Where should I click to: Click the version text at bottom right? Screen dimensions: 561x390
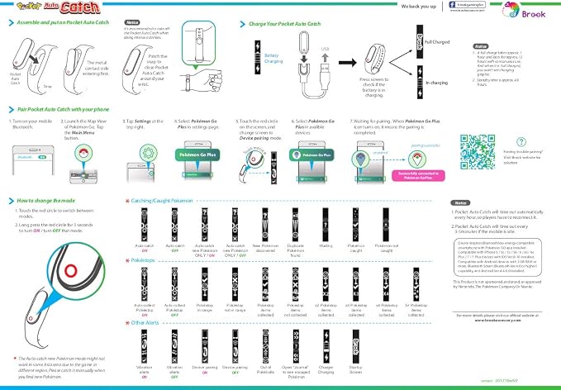(x=499, y=381)
